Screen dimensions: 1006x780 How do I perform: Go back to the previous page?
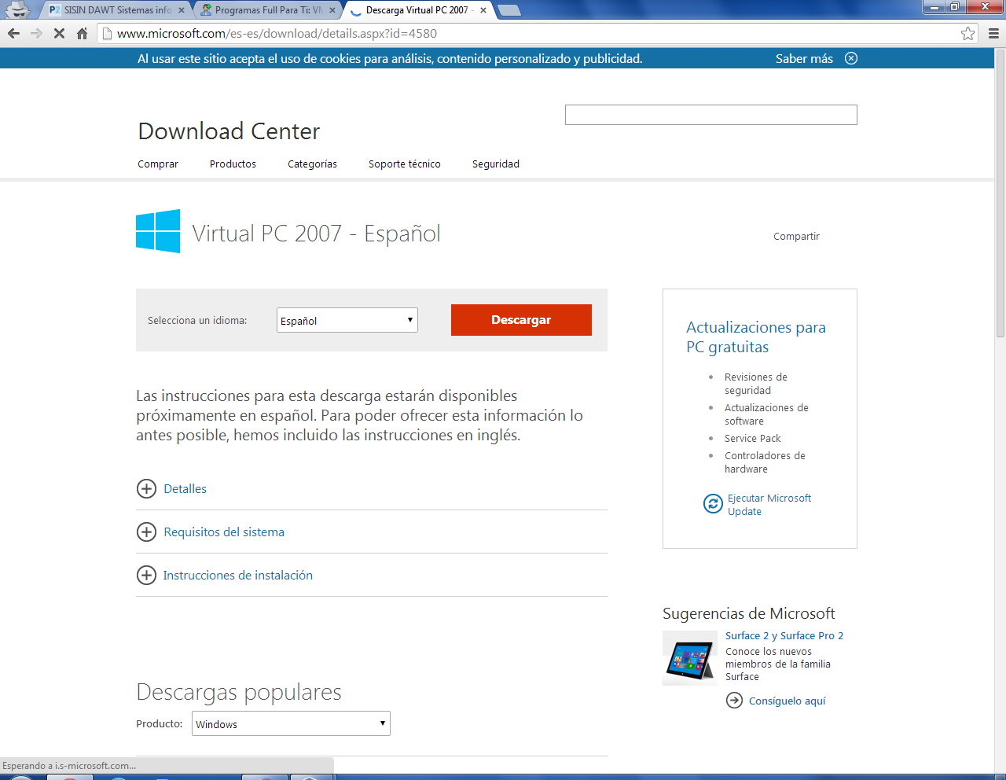(13, 33)
